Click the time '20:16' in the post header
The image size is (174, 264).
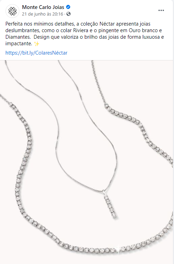tap(58, 14)
